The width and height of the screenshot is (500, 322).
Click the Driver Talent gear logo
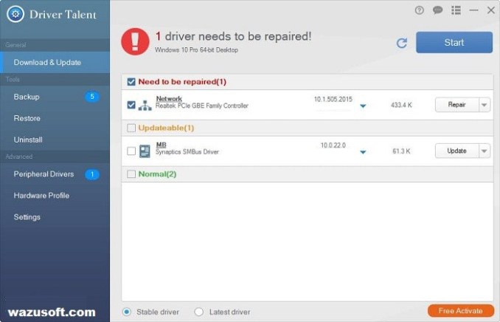pos(15,14)
